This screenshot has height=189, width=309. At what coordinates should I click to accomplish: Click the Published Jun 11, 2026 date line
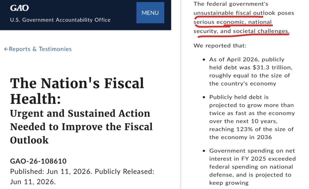click(x=82, y=176)
